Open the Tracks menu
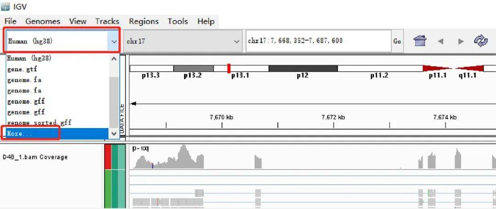Viewport: 496px width, 209px height. tap(107, 21)
